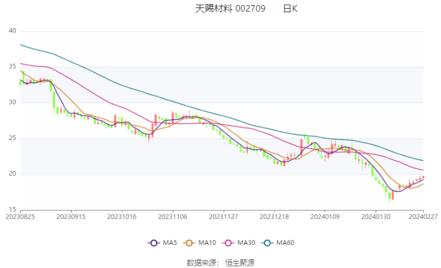Click the 20240130 date axis label
The width and height of the screenshot is (441, 268).
click(376, 217)
